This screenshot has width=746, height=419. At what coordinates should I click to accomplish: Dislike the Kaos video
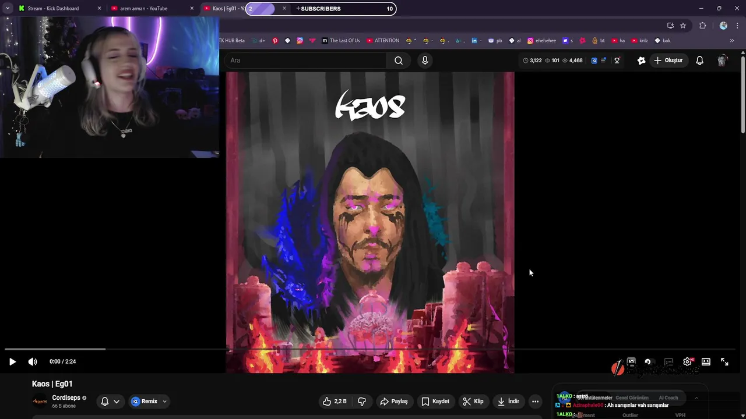coord(362,401)
